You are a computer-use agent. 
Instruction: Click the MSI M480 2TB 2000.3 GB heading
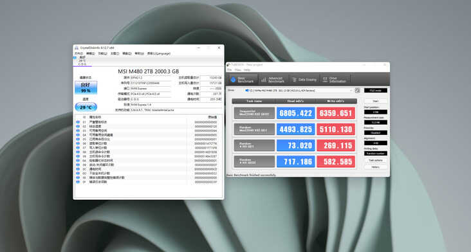[x=149, y=71]
